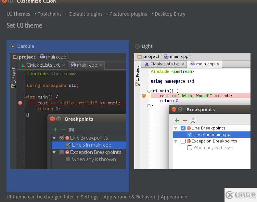Close the Breakpoints dialog in Darcula preview
This screenshot has height=202, width=257.
coord(52,119)
